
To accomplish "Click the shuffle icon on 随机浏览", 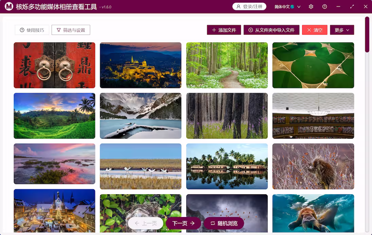I will [x=212, y=223].
